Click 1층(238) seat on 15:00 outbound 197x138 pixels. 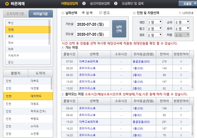138,82
